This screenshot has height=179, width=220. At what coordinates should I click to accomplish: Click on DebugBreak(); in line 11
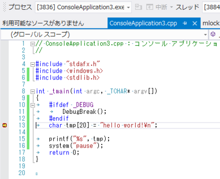[x=85, y=112]
